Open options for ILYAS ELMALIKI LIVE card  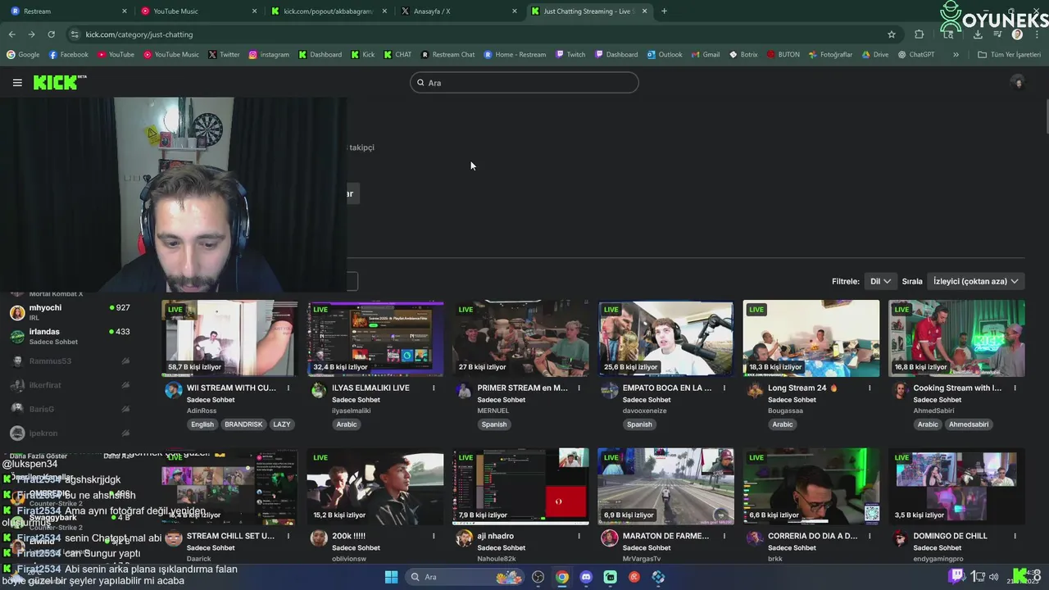(434, 388)
